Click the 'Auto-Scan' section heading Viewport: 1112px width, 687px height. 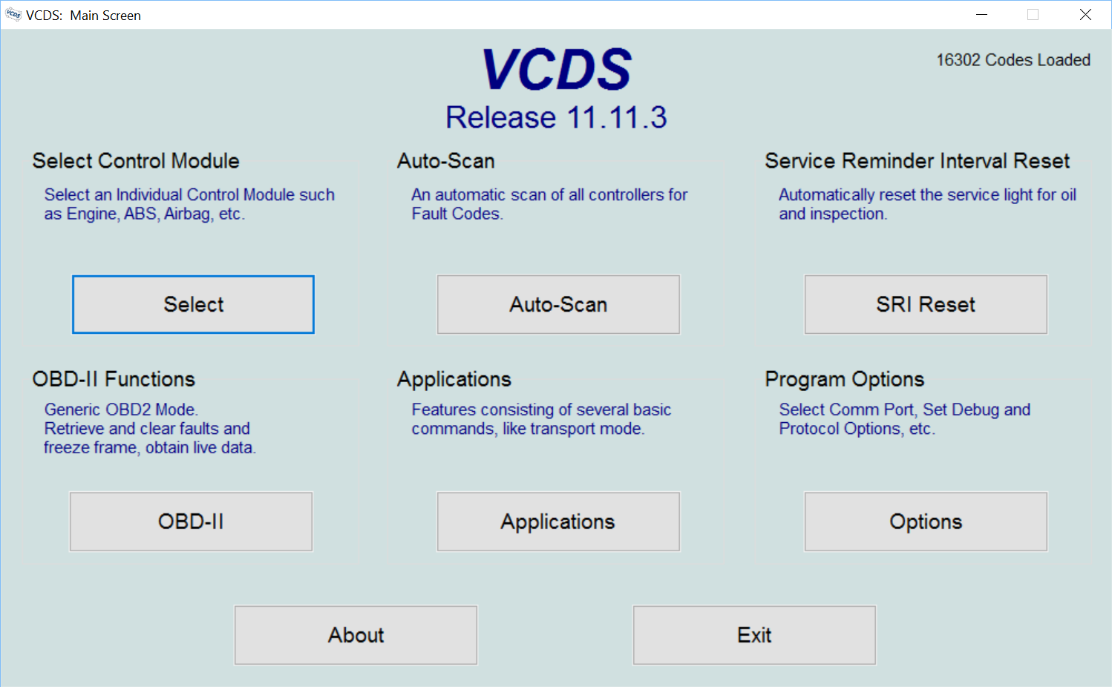point(446,161)
